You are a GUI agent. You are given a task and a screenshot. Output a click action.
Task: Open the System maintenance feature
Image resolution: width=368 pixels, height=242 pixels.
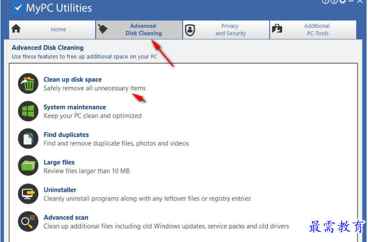coord(75,107)
